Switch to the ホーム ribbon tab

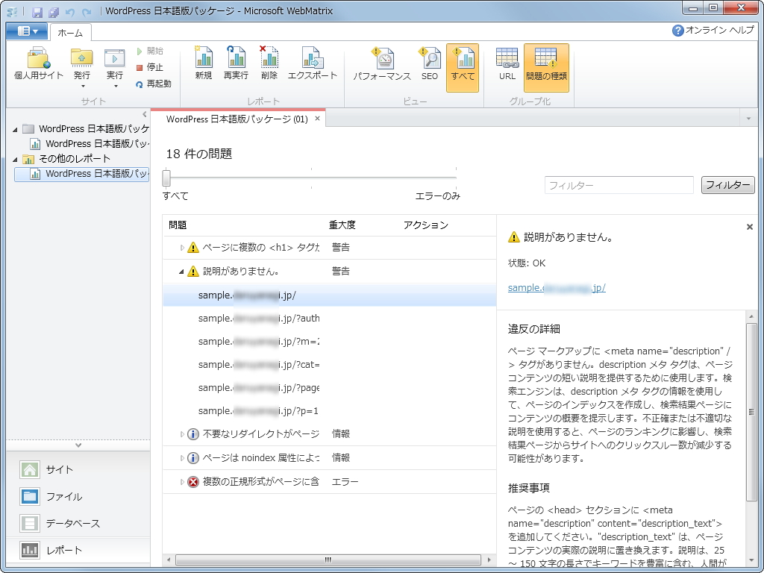[x=70, y=32]
